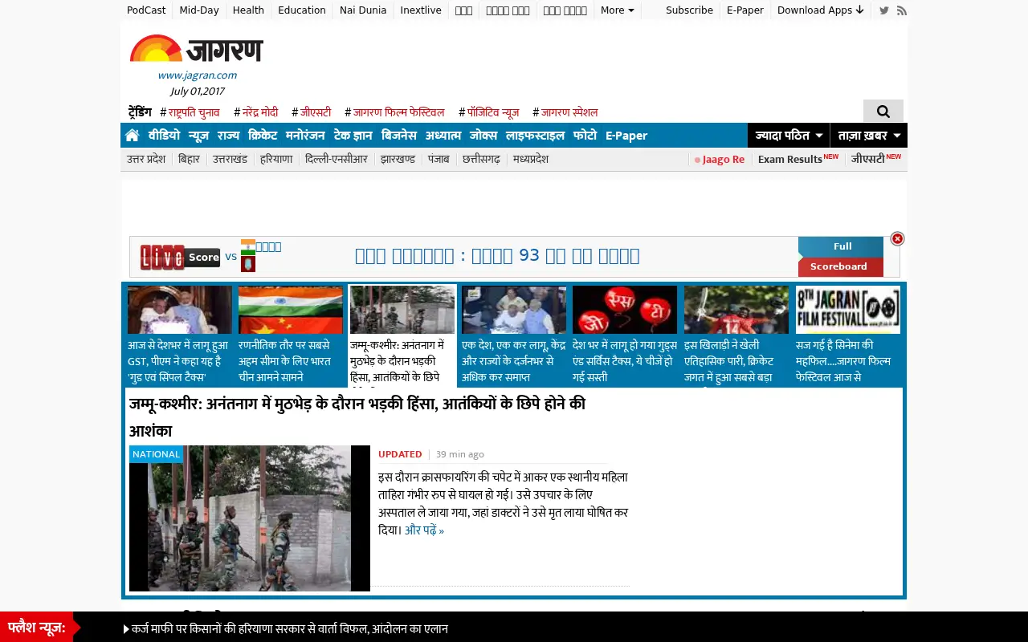Open the Jaago Re link
Screen dimensions: 1028x642
click(x=720, y=159)
